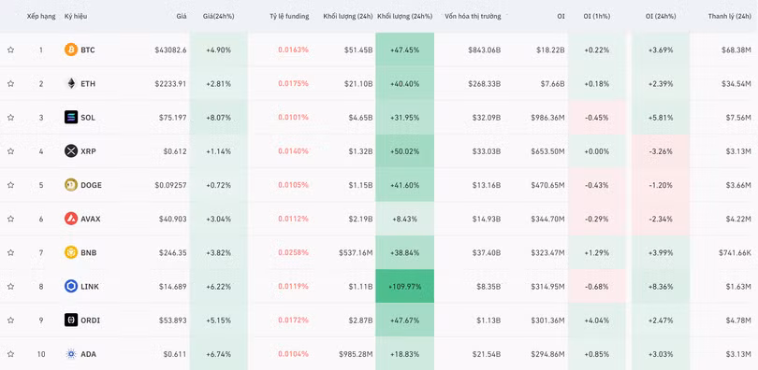The width and height of the screenshot is (758, 370).
Task: Click the ORDI coin logo
Action: 71,320
